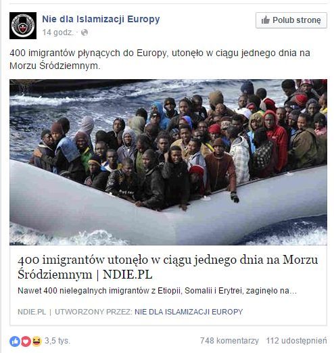Click the blue thumbs-up reaction icon
334x353 pixels.
[15, 342]
